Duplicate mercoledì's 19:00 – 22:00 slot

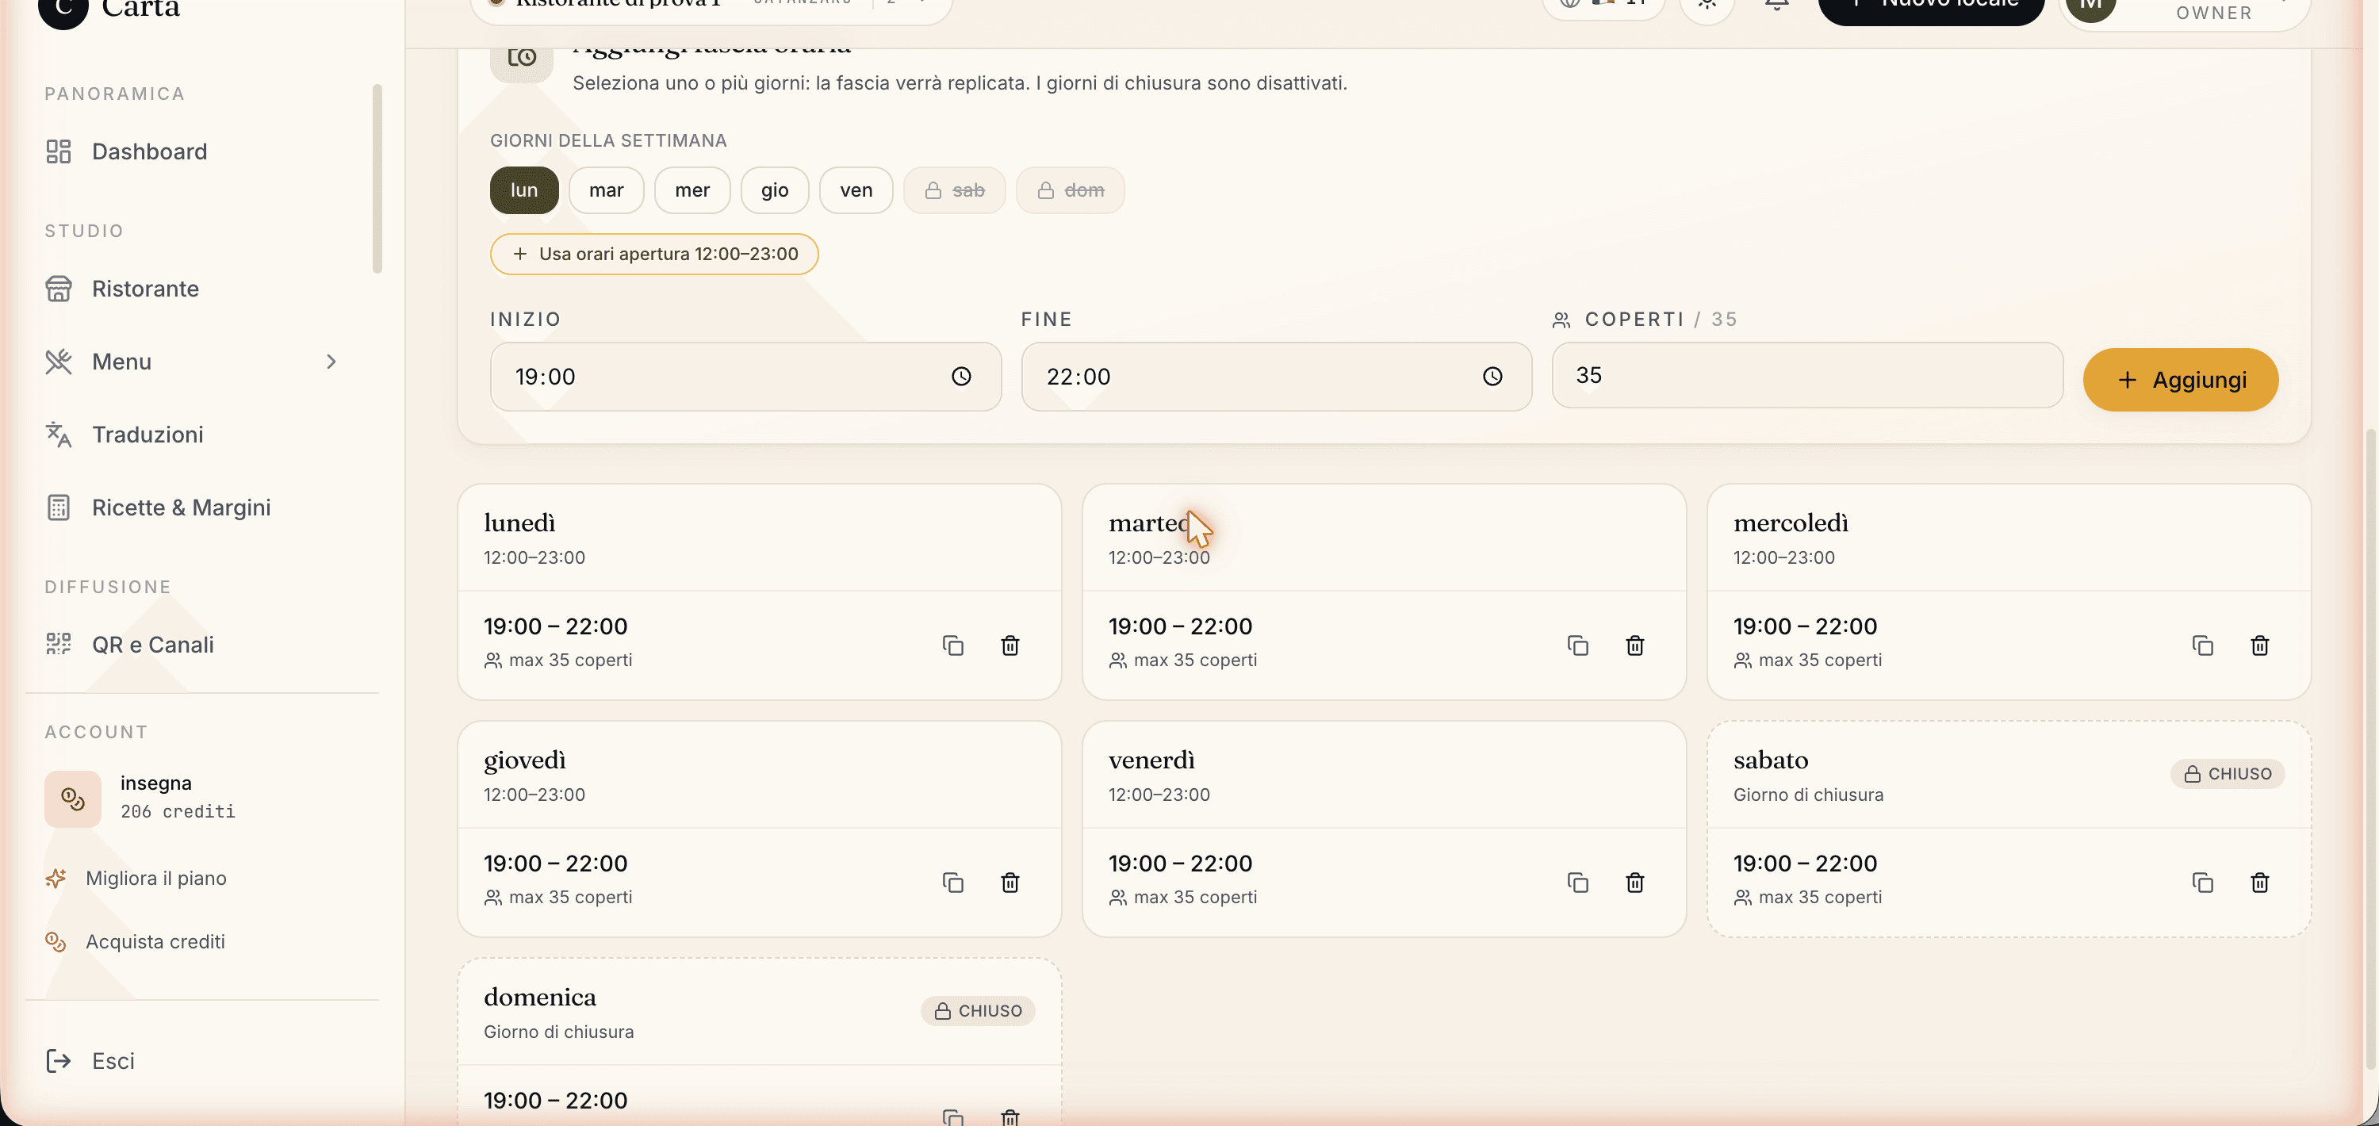coord(2203,645)
